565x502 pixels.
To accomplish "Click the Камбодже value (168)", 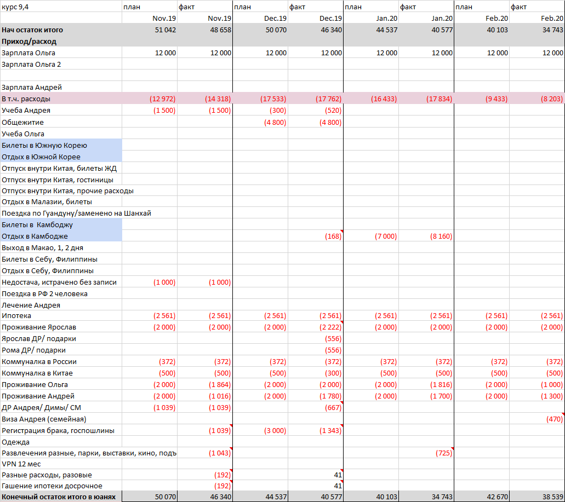I will (x=333, y=236).
